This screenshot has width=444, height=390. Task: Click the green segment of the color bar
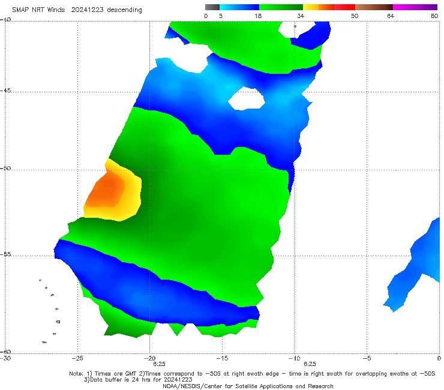click(x=281, y=7)
